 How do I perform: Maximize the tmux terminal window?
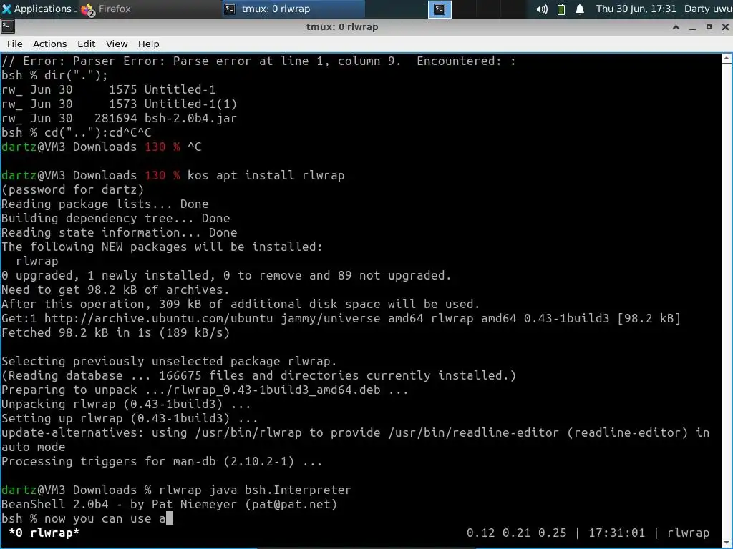tap(709, 27)
